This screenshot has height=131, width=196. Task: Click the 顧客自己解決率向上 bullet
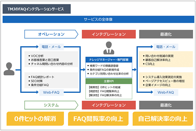(157, 60)
